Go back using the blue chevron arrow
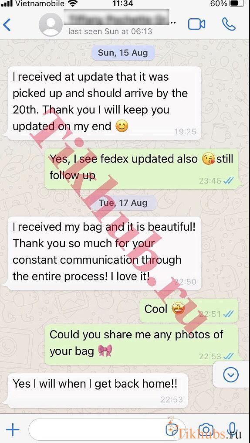This screenshot has width=250, height=443. (x=7, y=25)
